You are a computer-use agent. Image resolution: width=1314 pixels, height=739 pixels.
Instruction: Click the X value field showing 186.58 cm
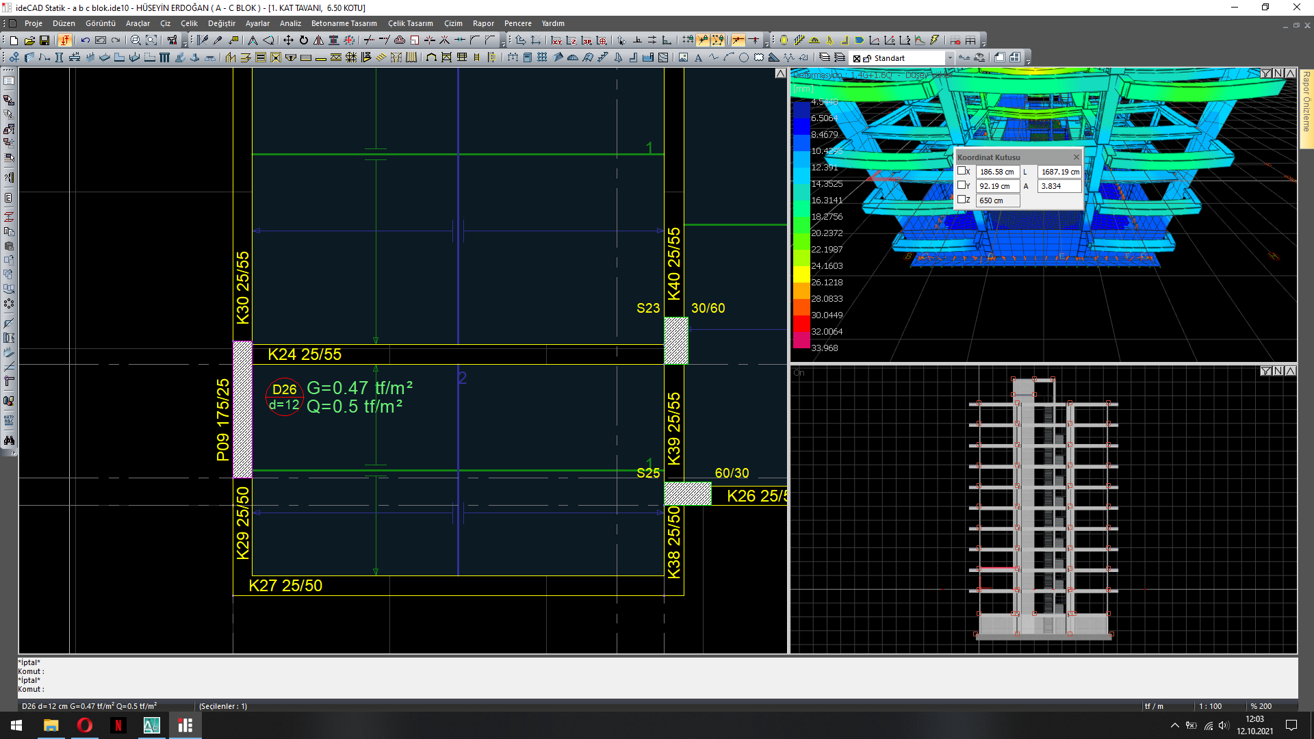(x=997, y=172)
